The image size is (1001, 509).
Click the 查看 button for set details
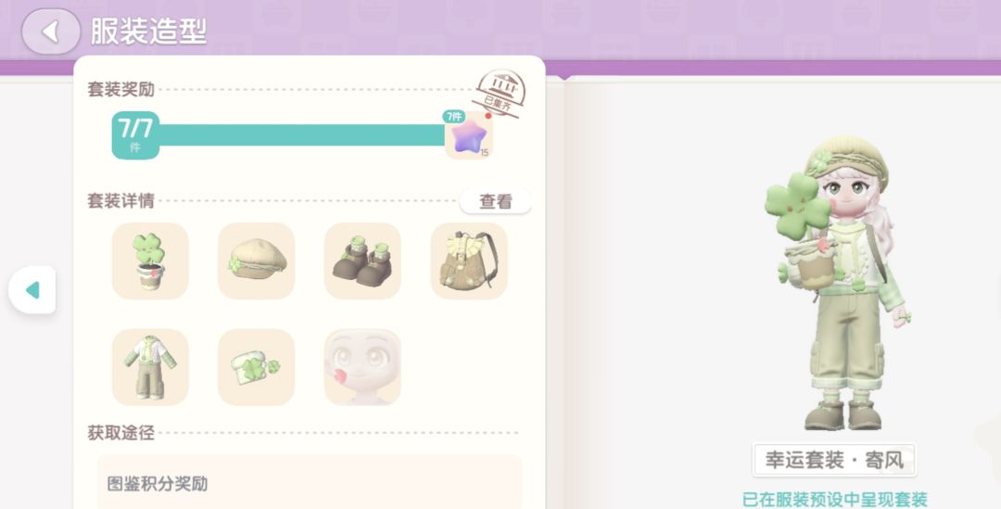coord(495,201)
